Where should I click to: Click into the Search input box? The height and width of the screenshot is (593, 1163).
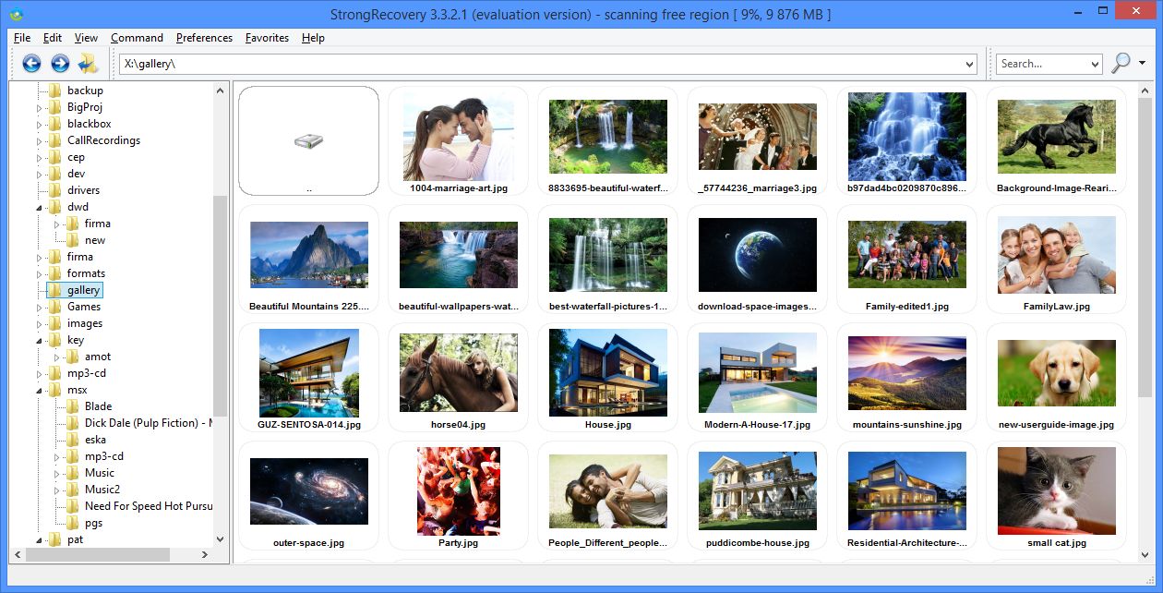pos(1042,64)
